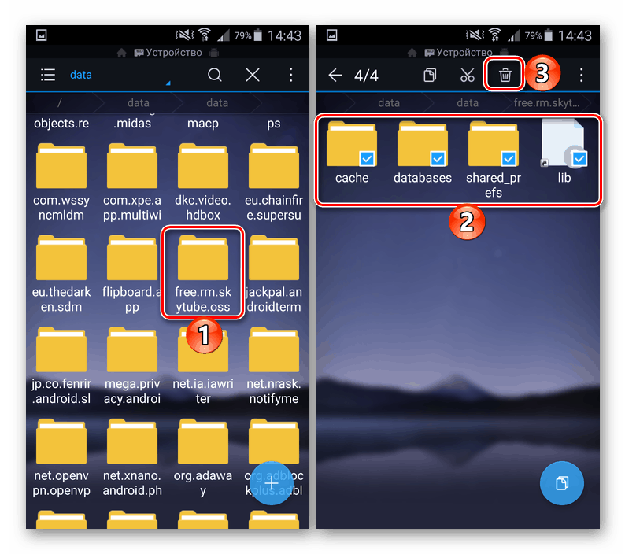
Task: Tap the home icon in right screen
Action: (412, 53)
